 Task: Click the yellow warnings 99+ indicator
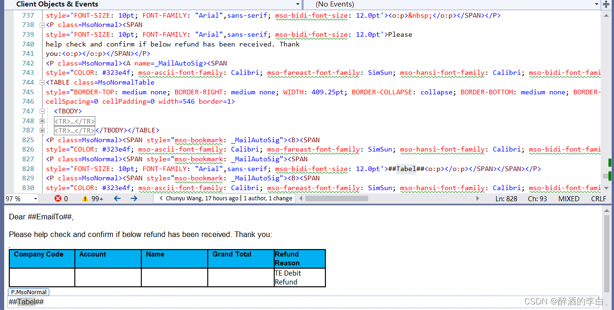coord(92,198)
